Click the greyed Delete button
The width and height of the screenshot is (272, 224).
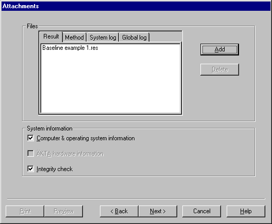pyautogui.click(x=219, y=69)
